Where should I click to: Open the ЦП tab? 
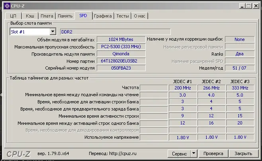[13, 16]
